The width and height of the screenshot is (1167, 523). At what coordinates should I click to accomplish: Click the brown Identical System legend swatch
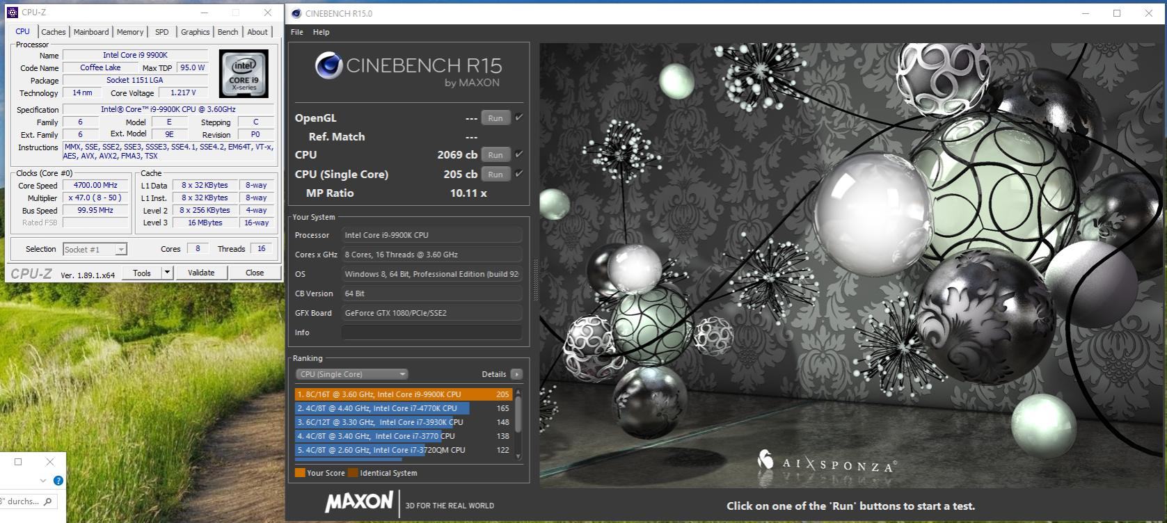[353, 473]
